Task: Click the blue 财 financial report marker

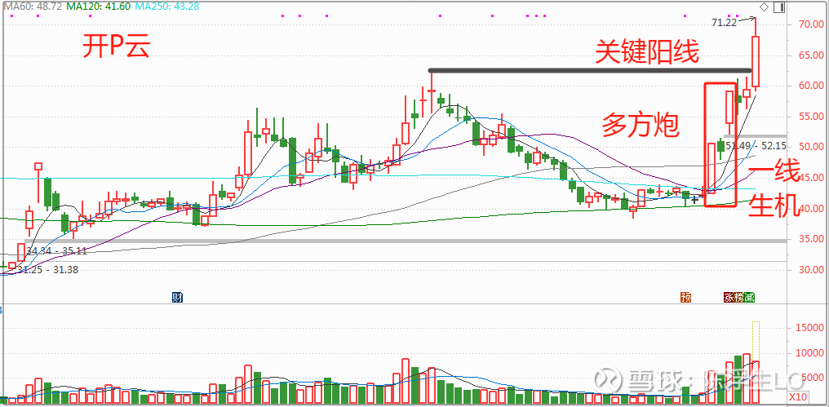Action: (177, 297)
